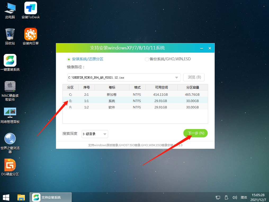
Task: Click 浏览(B) to browse for image
Action: [x=194, y=77]
